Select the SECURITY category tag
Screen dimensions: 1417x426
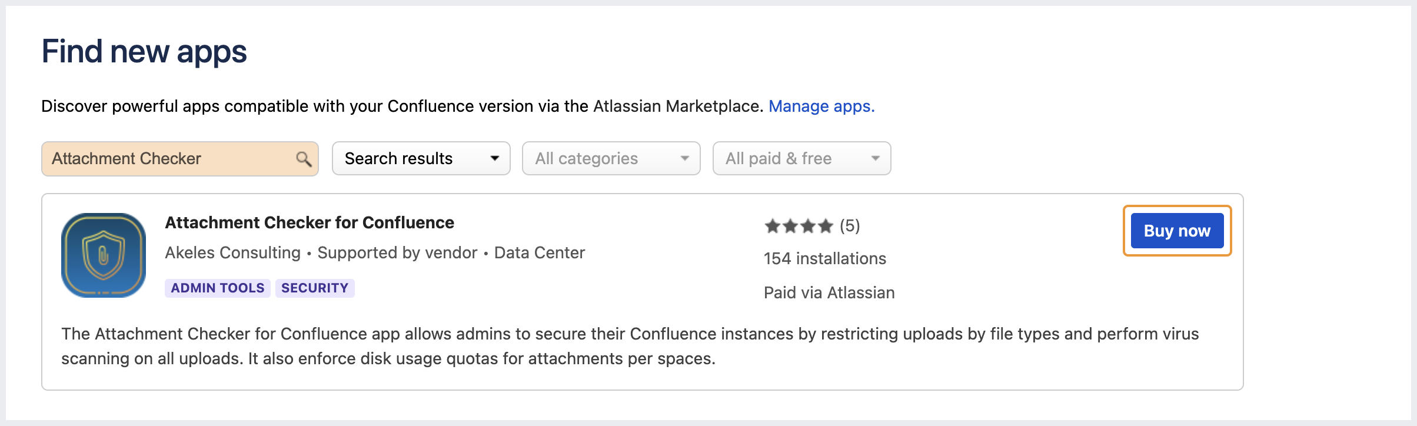coord(315,288)
